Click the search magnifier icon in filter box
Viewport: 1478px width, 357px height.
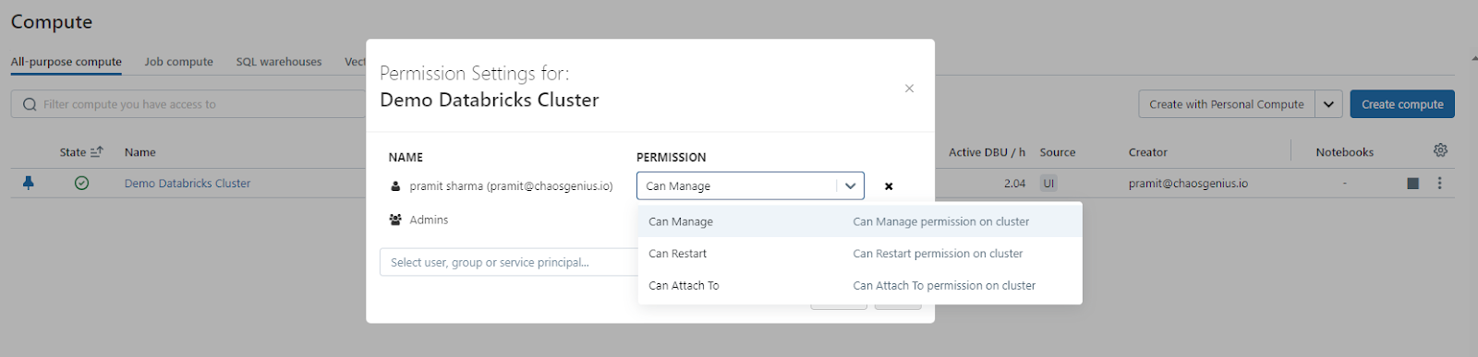[x=30, y=104]
